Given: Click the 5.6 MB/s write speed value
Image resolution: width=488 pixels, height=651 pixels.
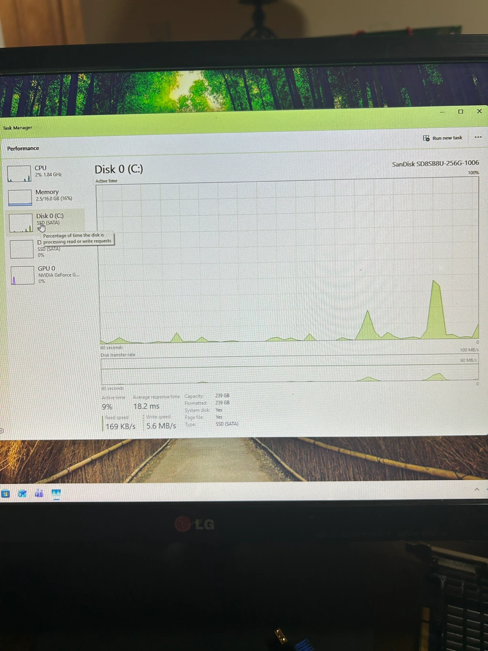Looking at the screenshot, I should 161,426.
